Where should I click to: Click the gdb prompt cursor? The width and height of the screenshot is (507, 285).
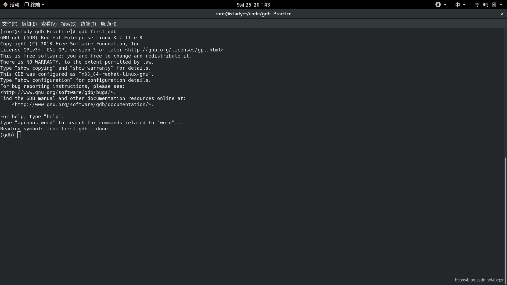click(19, 135)
